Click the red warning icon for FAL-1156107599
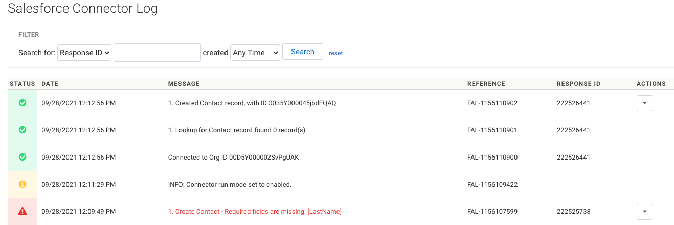 [23, 211]
